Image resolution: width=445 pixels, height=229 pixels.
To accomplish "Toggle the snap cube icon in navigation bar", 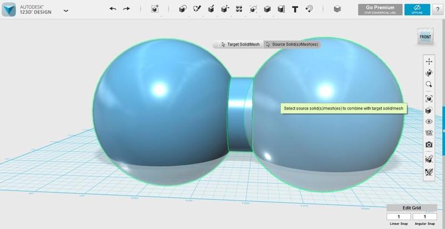I will [x=429, y=159].
